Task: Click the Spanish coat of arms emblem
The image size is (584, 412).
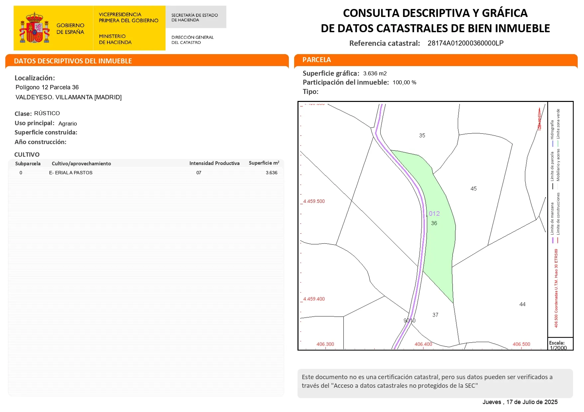Action: coord(35,28)
